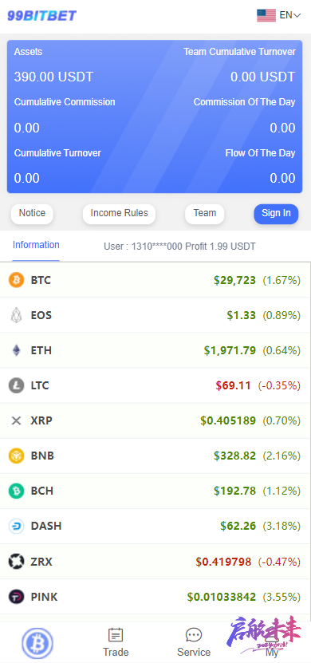Go to home via Bitcoin nav icon
311x663 pixels.
pos(37,643)
